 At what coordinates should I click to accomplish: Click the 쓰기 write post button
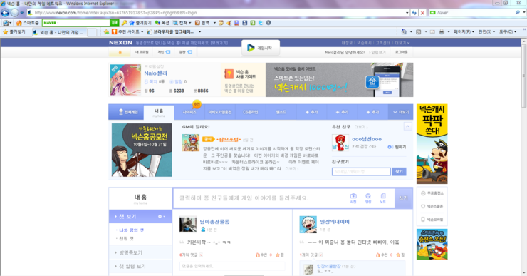(x=403, y=198)
